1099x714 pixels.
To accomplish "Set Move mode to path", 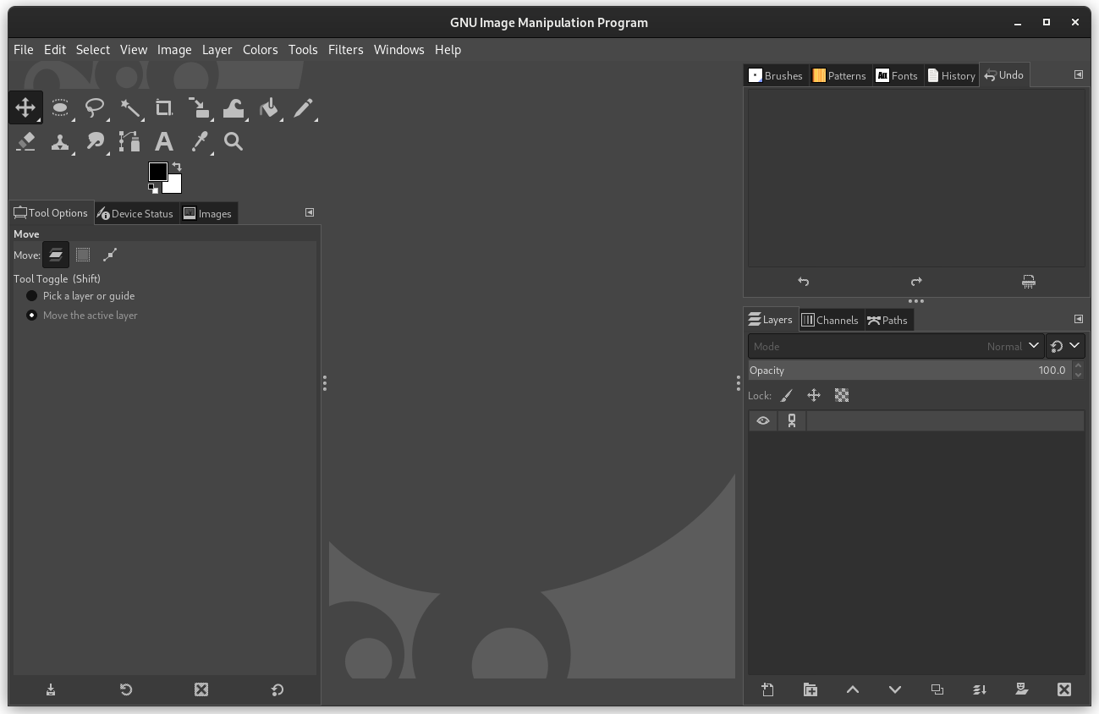I will (x=110, y=255).
